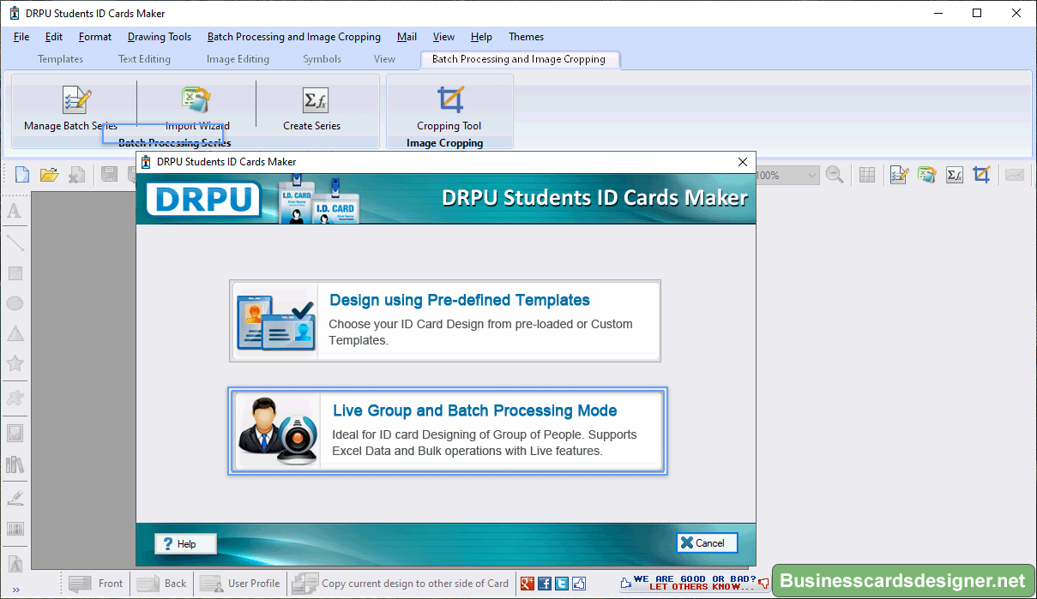This screenshot has height=599, width=1037.
Task: Close the DRPU dialog with X
Action: [x=743, y=162]
